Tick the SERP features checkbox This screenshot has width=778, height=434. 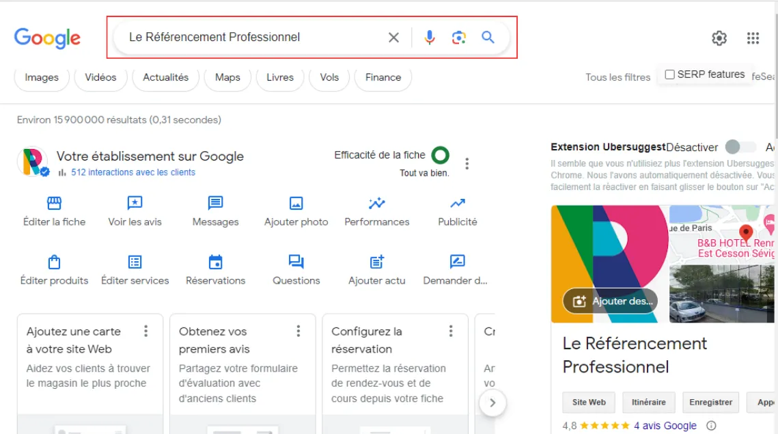click(669, 74)
